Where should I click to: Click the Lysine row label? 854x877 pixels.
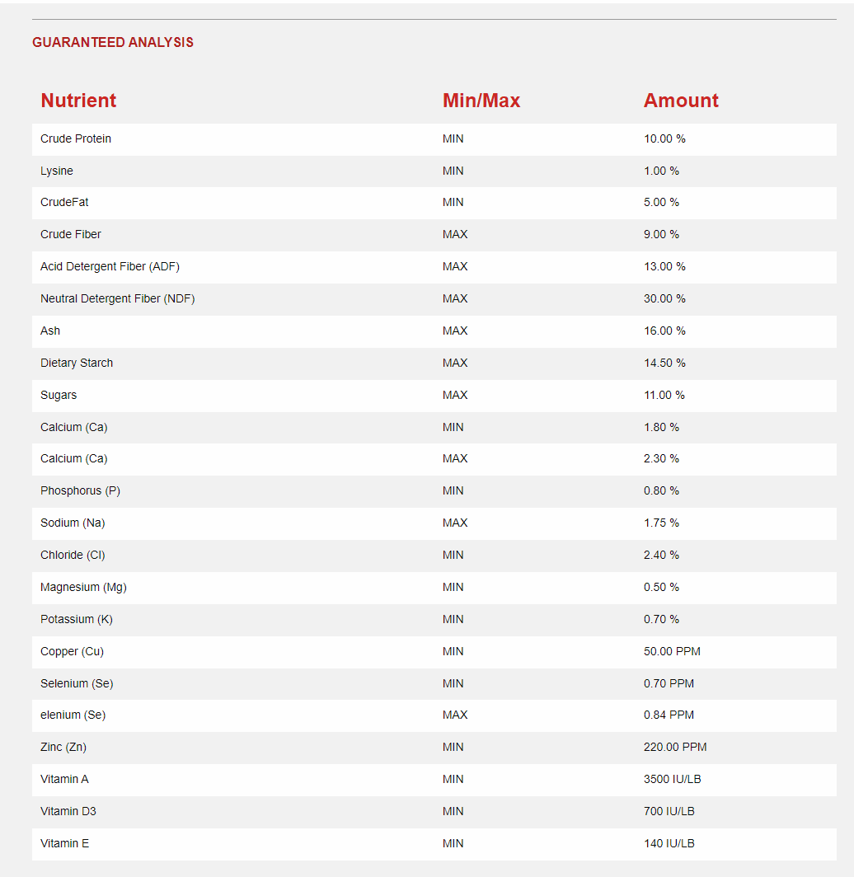point(57,171)
